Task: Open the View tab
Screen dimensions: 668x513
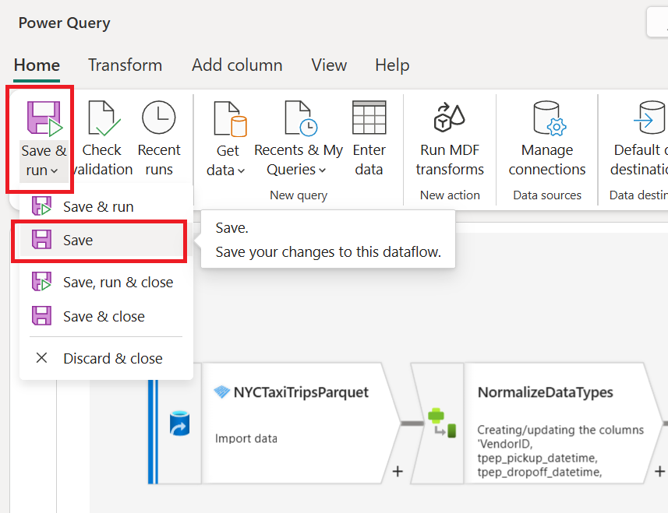Action: [329, 65]
